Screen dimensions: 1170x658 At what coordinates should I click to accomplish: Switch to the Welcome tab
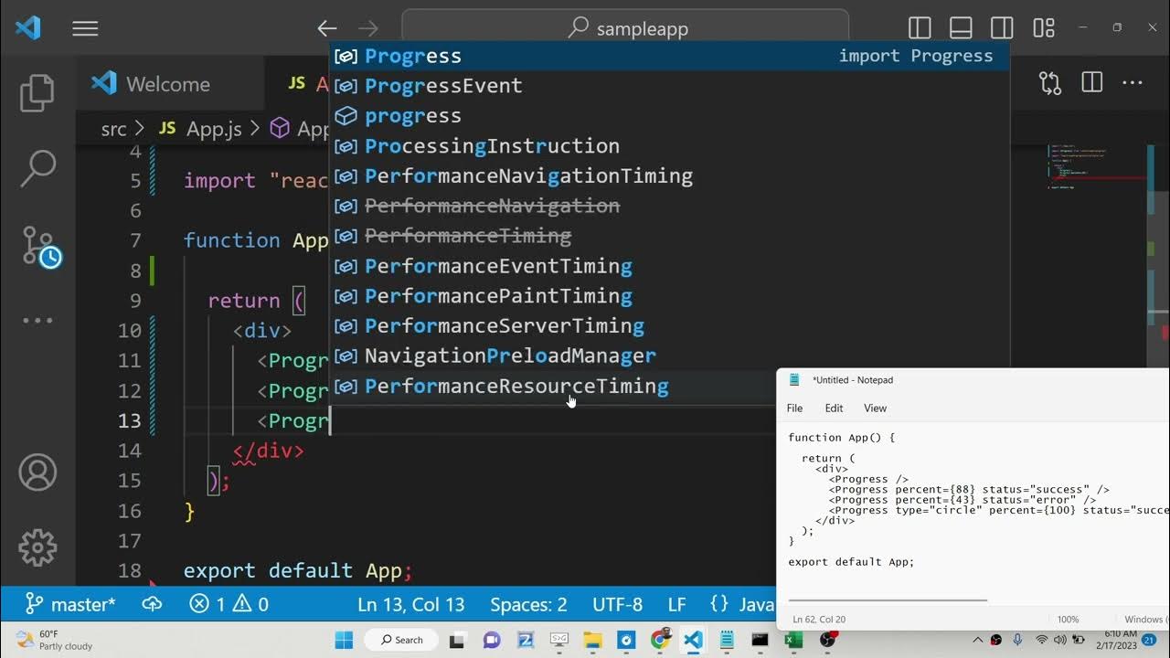pos(167,84)
